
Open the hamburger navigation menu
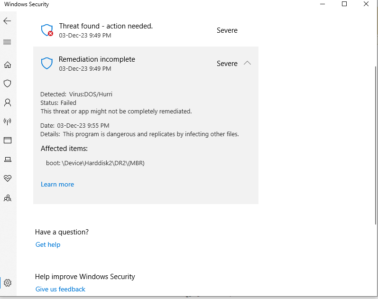[x=7, y=42]
